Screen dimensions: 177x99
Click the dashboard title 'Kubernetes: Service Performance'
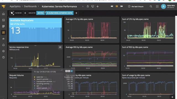tap(59, 7)
